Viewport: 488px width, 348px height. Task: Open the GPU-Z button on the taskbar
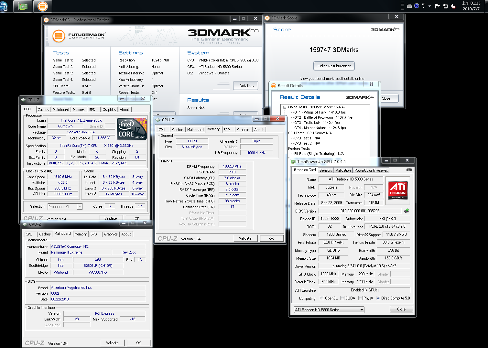coord(23,6)
